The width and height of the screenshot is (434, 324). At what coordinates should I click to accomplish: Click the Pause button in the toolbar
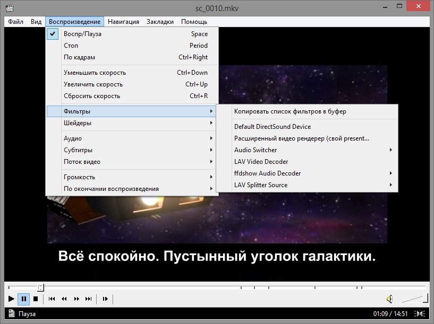23,299
